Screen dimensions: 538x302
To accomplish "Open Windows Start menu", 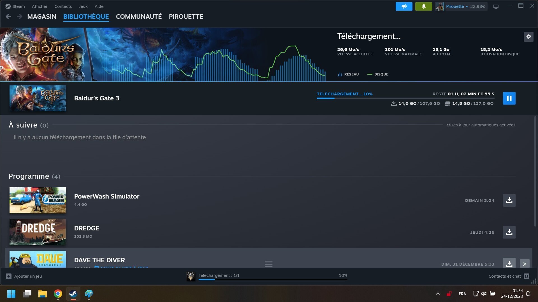I will tap(11, 294).
